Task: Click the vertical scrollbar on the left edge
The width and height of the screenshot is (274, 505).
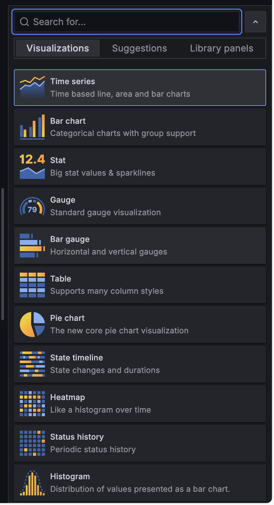Action: point(3,254)
